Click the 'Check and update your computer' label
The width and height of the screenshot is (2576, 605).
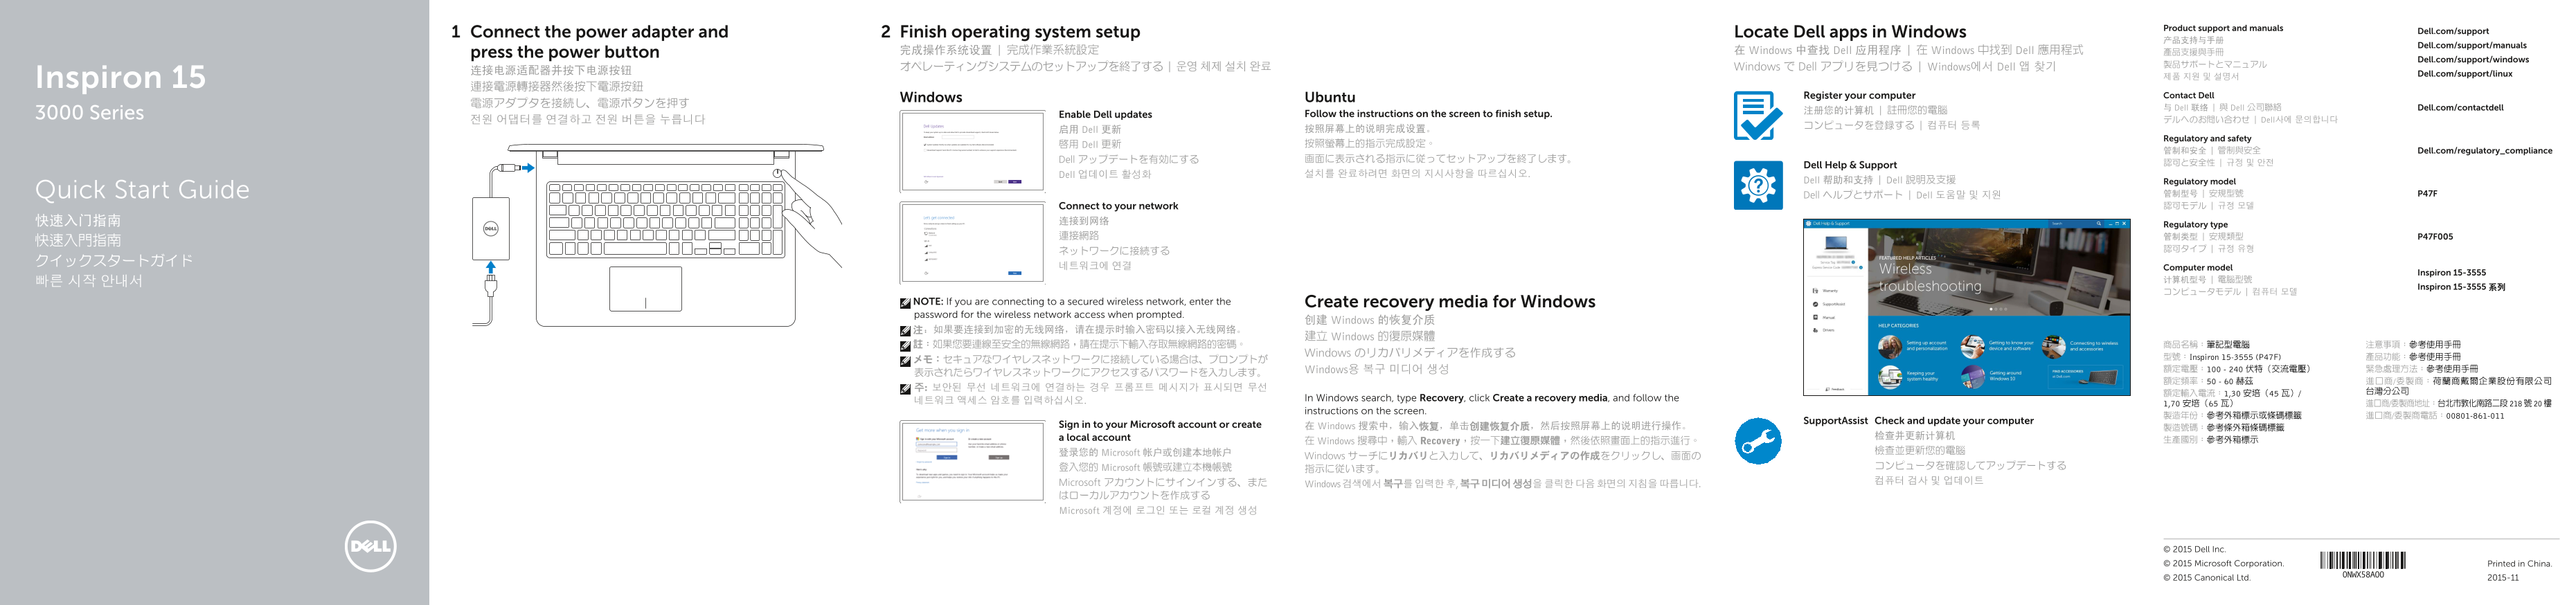[x=1954, y=421]
